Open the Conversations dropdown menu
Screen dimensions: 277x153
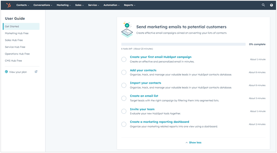[x=43, y=5]
